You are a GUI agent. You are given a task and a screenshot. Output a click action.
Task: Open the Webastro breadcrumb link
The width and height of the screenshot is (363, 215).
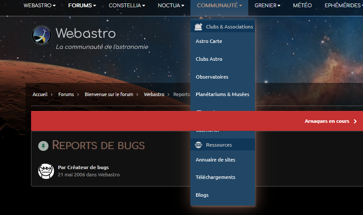[154, 94]
